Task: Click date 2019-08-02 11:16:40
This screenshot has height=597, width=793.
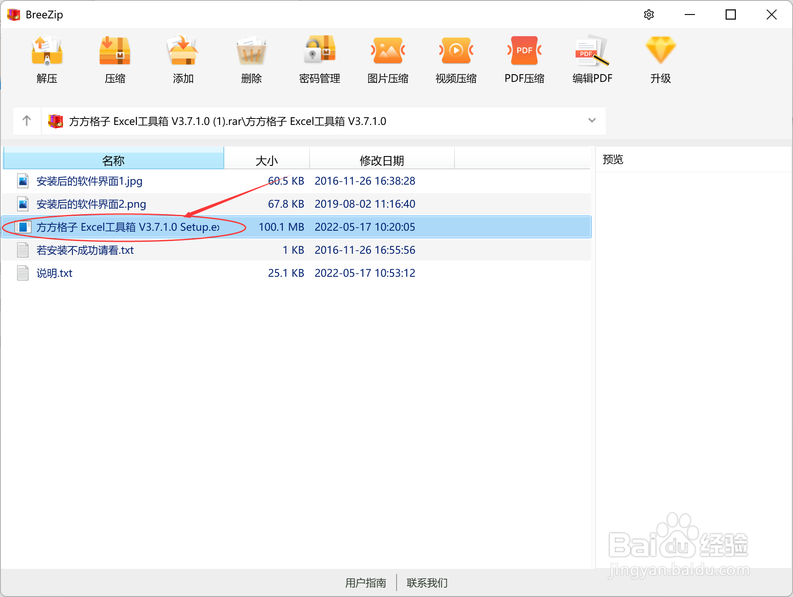Action: (x=365, y=204)
